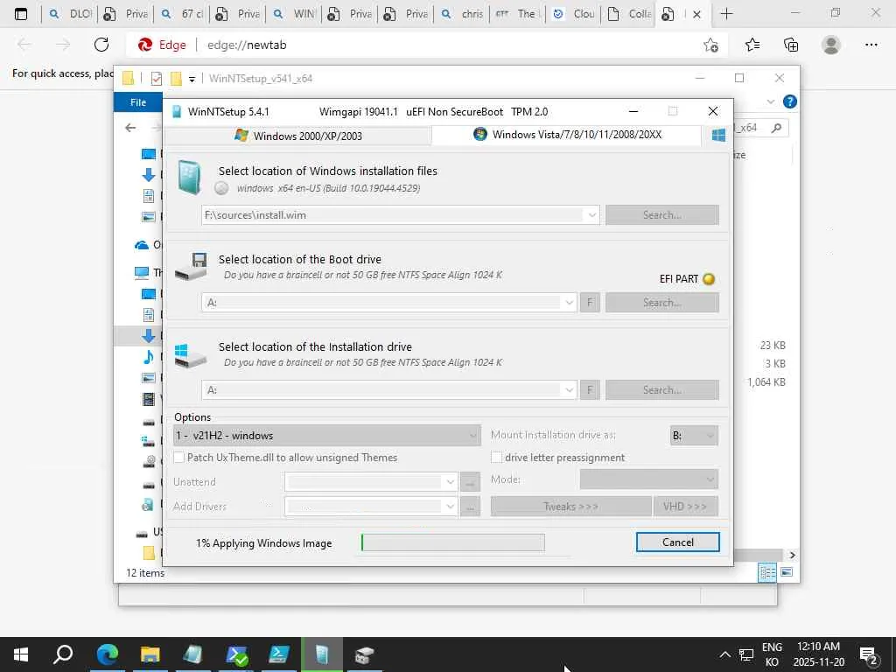Image resolution: width=896 pixels, height=672 pixels.
Task: Click the Applying Windows Image progress bar
Action: pyautogui.click(x=453, y=542)
